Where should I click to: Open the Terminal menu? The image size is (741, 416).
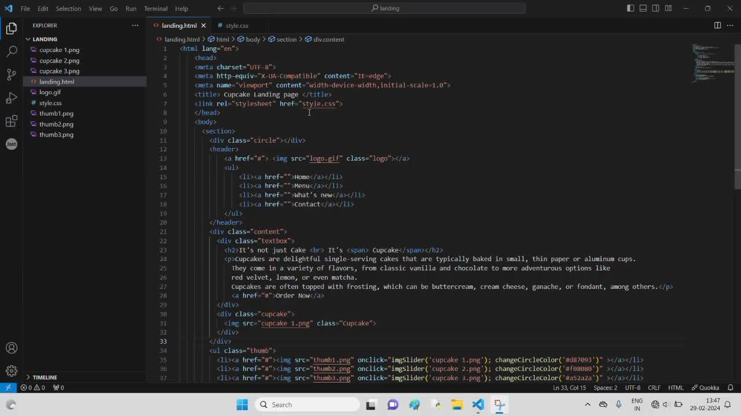[155, 9]
